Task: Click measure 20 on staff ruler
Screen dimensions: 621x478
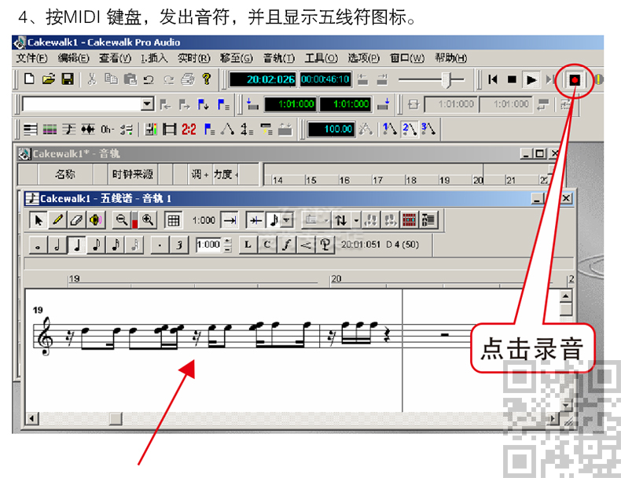Action: coord(336,279)
